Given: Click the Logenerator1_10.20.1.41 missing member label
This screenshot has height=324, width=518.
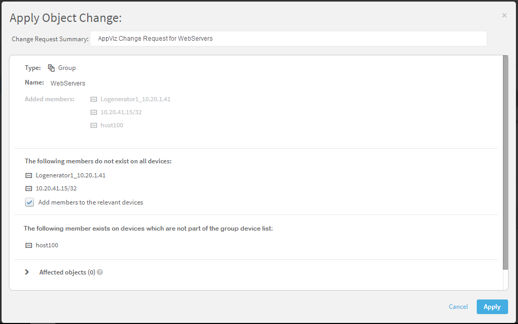Looking at the screenshot, I should 70,175.
